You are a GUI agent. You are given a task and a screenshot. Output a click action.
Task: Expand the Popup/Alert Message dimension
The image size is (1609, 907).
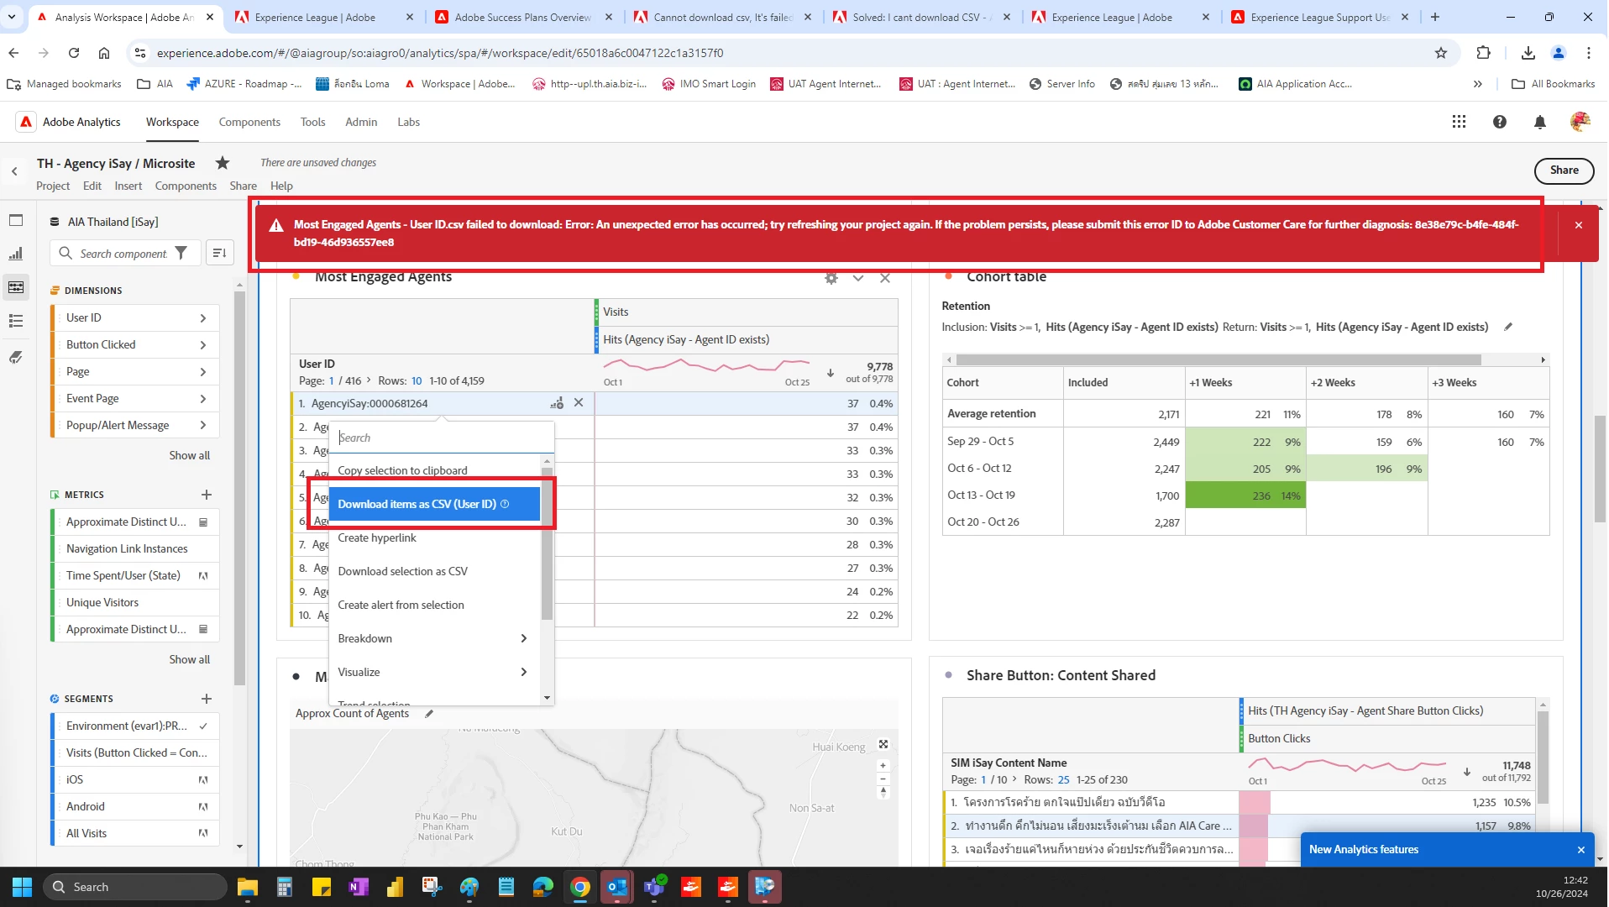click(203, 426)
